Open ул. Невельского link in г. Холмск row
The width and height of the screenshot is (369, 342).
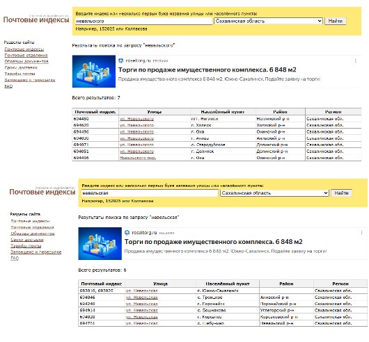[x=136, y=125]
